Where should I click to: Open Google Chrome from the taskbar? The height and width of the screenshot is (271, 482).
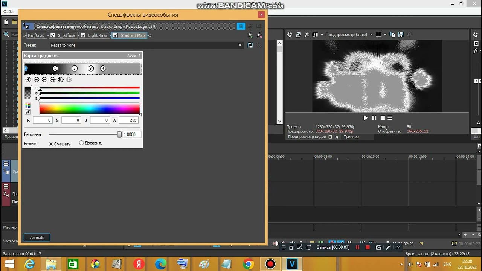click(248, 264)
